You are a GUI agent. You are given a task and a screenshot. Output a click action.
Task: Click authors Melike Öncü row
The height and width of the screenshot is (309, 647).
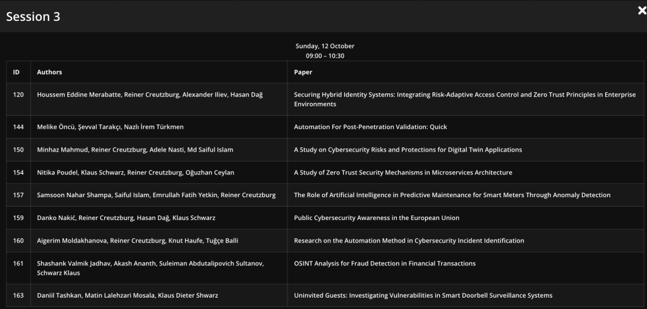111,127
